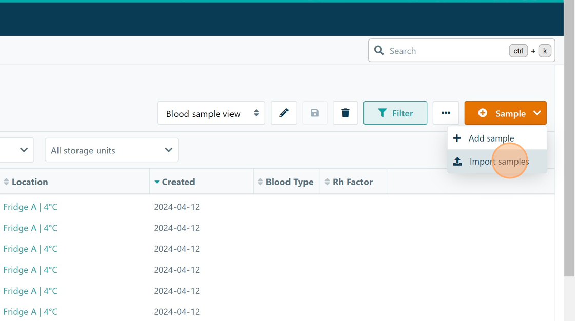
Task: Click the save view floppy disk icon
Action: coord(315,113)
